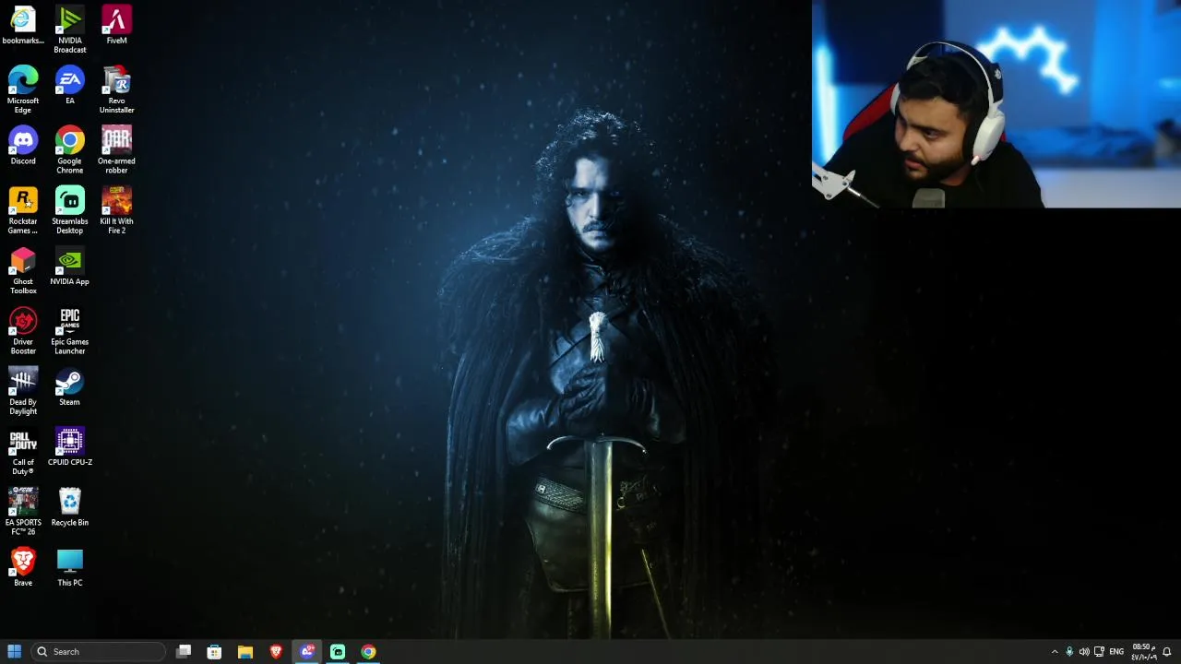This screenshot has width=1181, height=664.
Task: Switch to Chrome on the taskbar
Action: (368, 652)
